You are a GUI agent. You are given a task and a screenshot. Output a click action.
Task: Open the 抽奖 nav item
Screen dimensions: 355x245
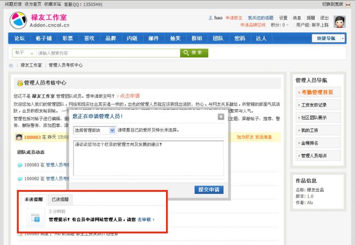(x=175, y=38)
